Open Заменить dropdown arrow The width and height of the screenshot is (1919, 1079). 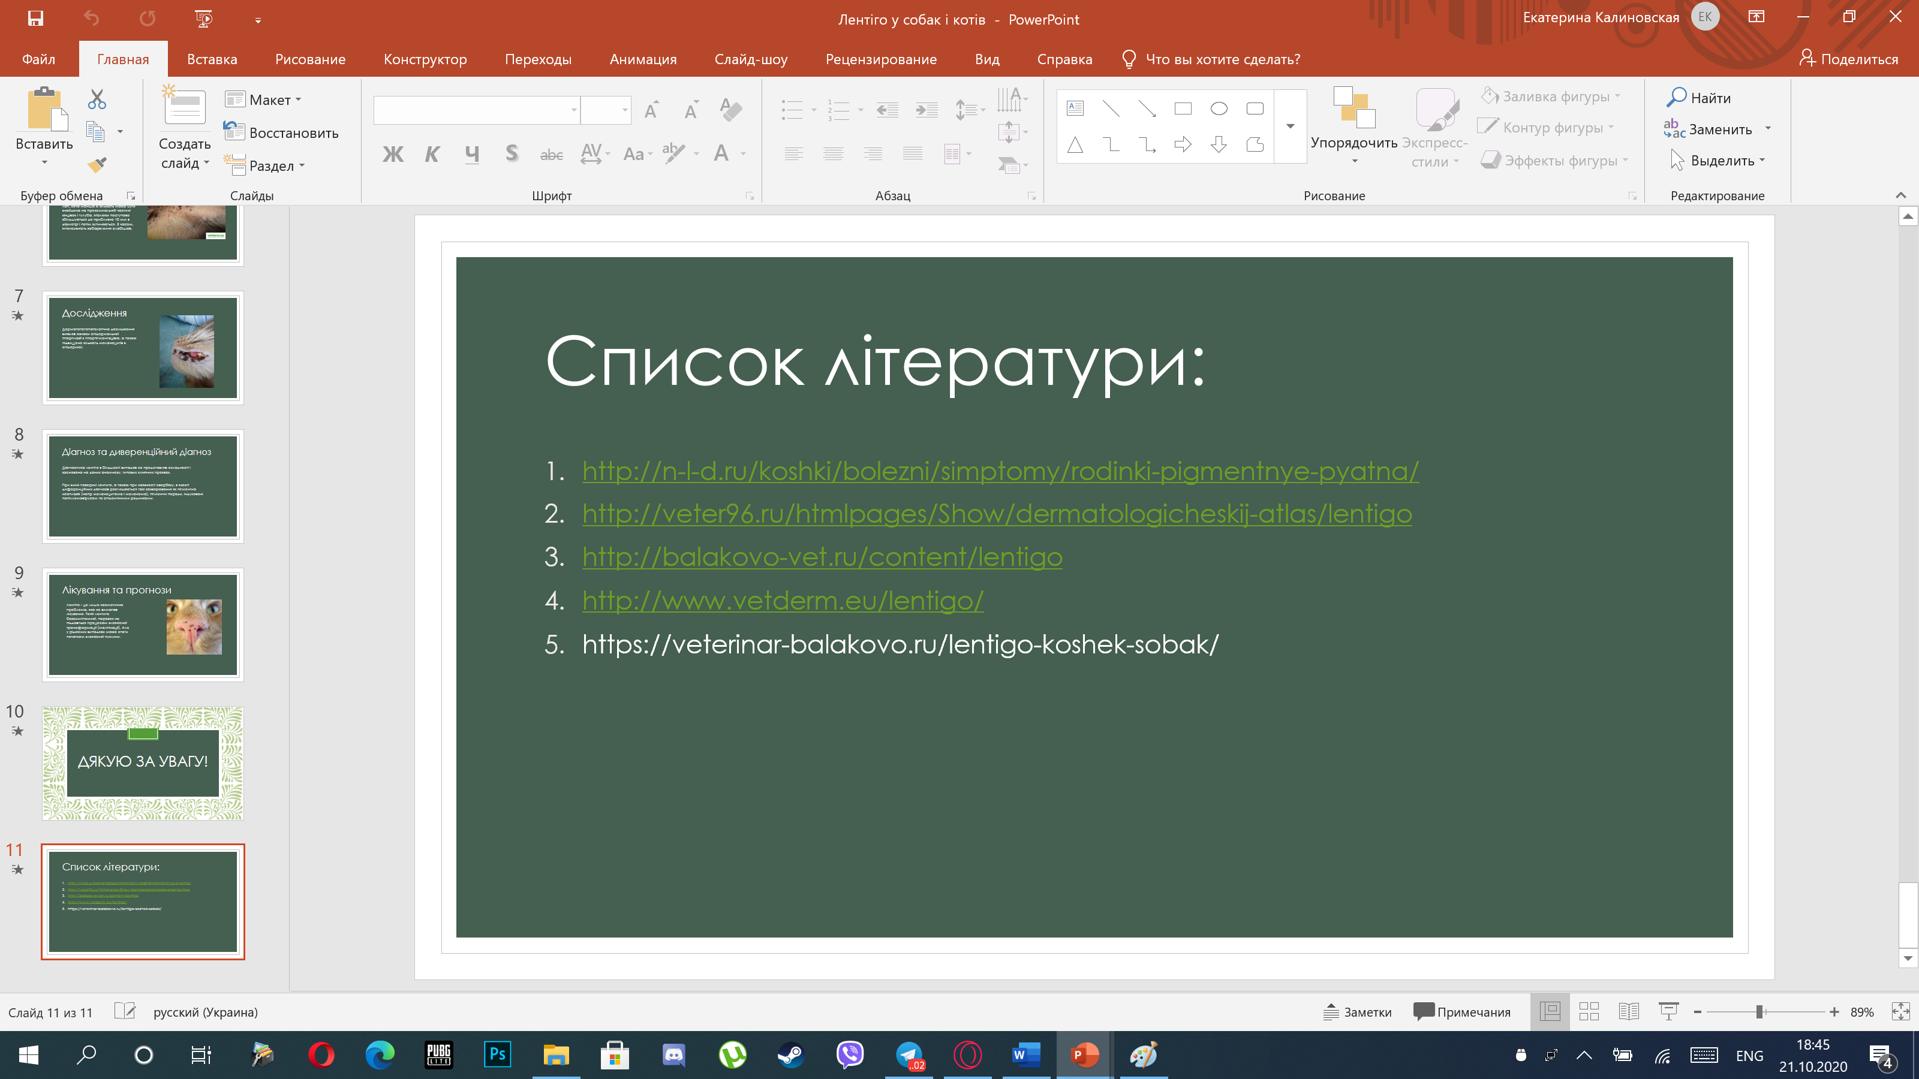(x=1768, y=129)
